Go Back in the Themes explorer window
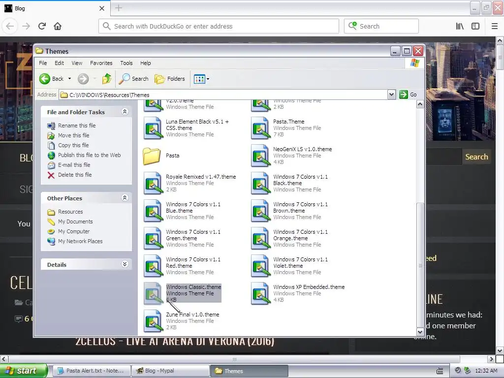This screenshot has height=378, width=504. coord(51,79)
